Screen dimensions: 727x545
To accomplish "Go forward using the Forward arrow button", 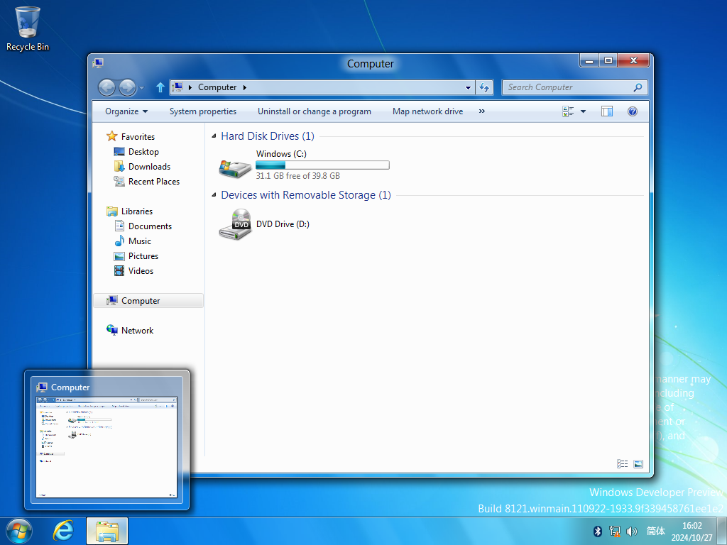I will [127, 87].
